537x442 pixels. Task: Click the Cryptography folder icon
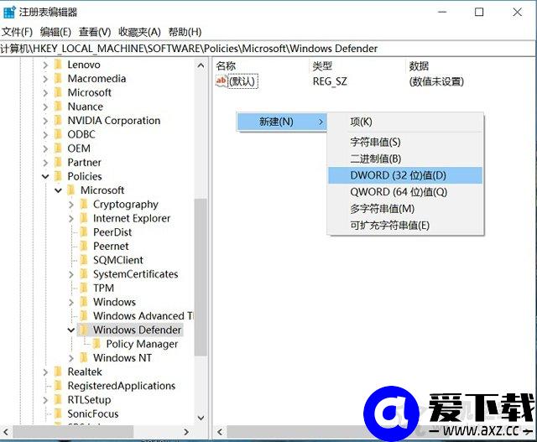tap(84, 204)
